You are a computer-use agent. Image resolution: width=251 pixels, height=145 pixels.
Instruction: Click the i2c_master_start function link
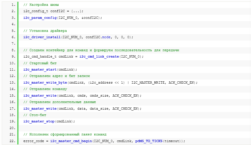pyautogui.click(x=40, y=70)
